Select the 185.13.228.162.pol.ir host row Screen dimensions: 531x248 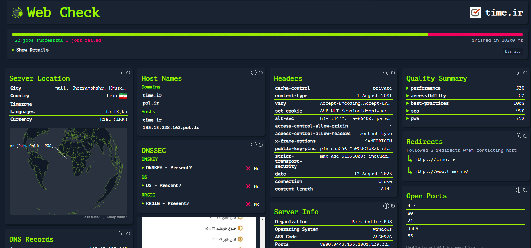click(201, 128)
